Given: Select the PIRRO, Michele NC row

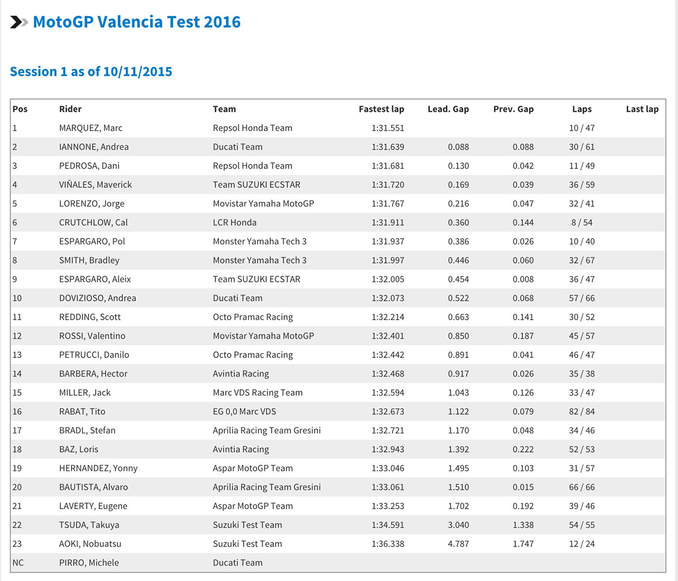Looking at the screenshot, I should coord(89,563).
